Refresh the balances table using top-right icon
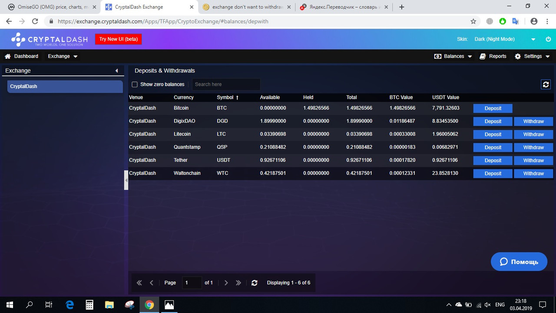The image size is (556, 313). pos(546,84)
